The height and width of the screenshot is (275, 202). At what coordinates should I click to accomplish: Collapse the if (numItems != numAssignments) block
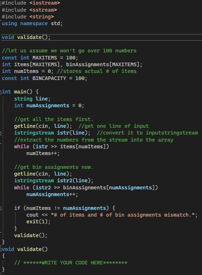pyautogui.click(x=1, y=208)
